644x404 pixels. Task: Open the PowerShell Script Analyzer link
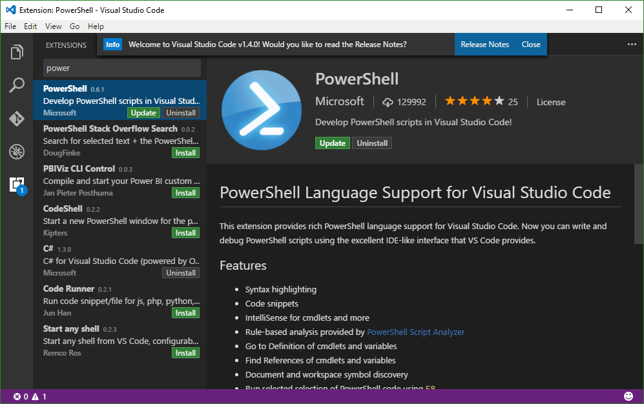[x=415, y=332]
